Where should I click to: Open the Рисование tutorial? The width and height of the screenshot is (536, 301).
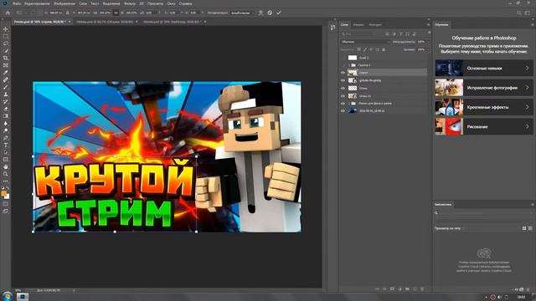[484, 126]
